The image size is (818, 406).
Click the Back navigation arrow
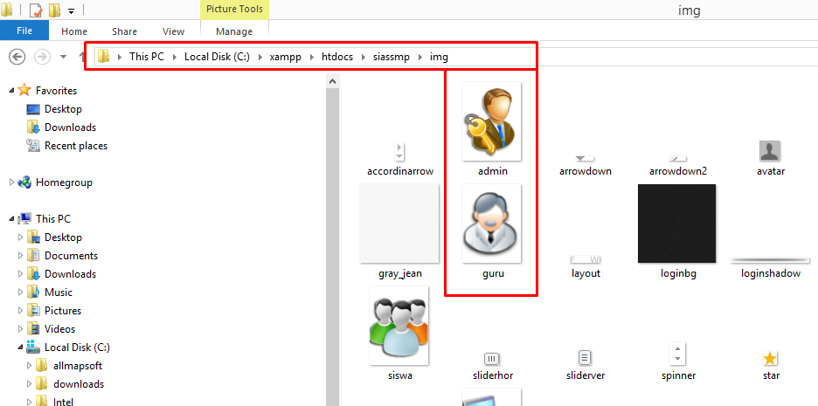point(17,57)
